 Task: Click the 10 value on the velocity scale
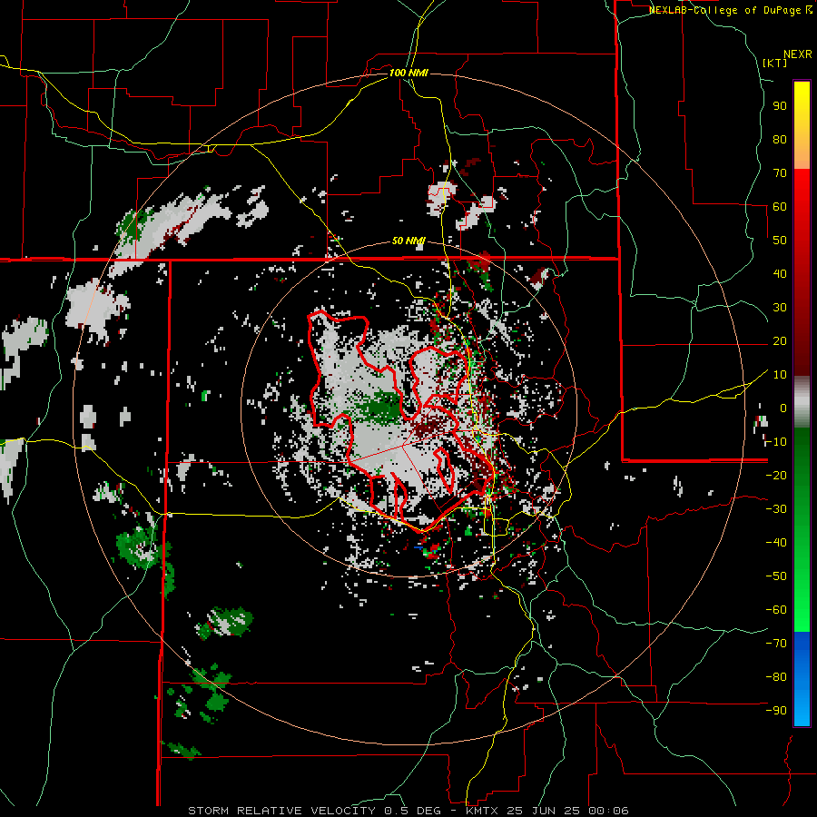point(780,375)
